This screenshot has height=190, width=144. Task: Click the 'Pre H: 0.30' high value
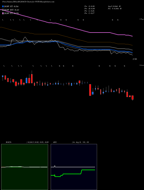click(x=90, y=9)
